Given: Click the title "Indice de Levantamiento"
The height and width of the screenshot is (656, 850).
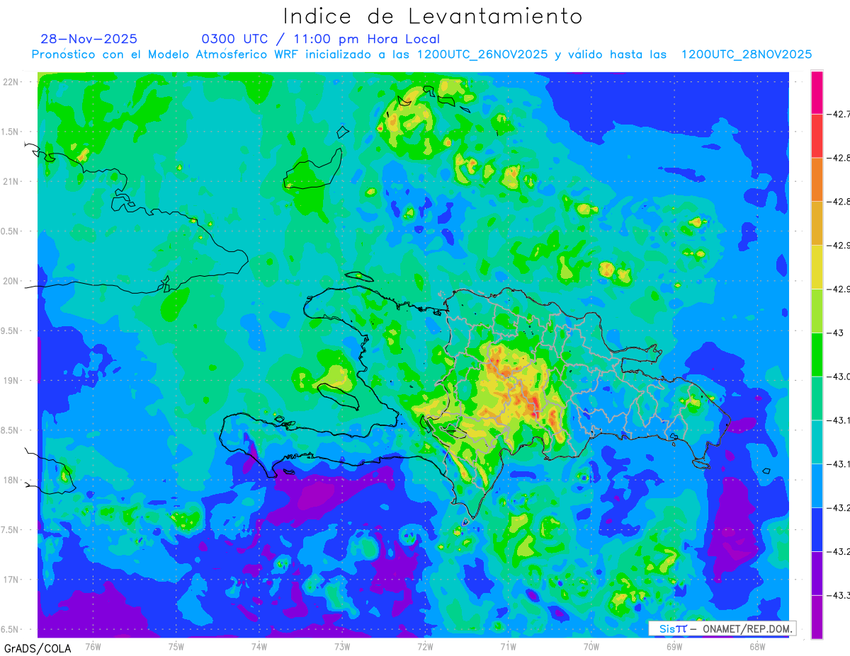Looking at the screenshot, I should (x=433, y=16).
